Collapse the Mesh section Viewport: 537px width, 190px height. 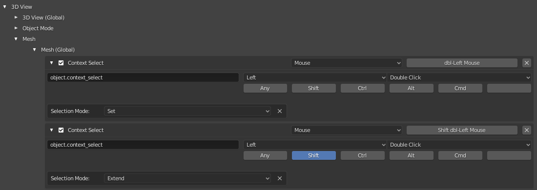click(x=16, y=39)
